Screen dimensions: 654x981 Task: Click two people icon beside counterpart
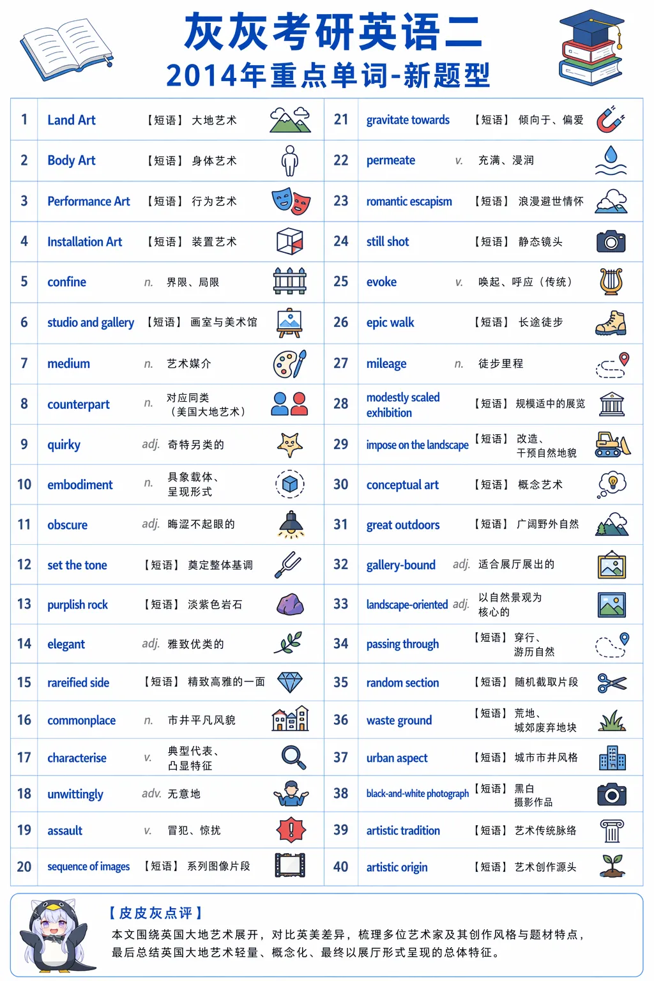(x=290, y=404)
